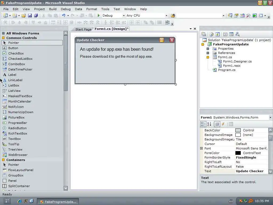Click the Windows Start button
This screenshot has height=205, width=273.
click(x=7, y=201)
